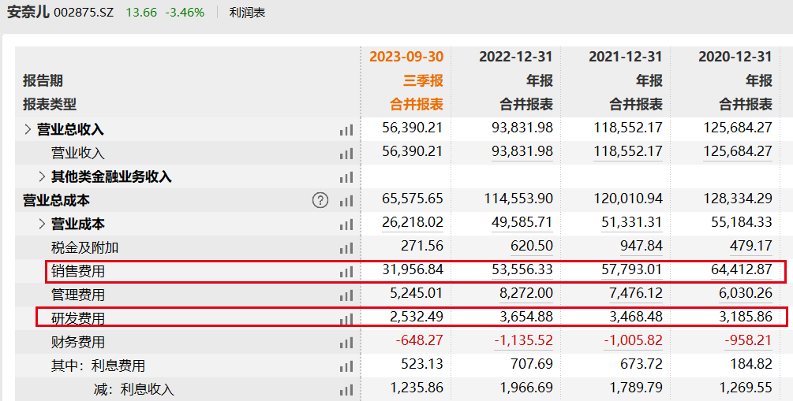
Task: Click the 2023 营业总成本 value 65,575.65
Action: pos(413,200)
